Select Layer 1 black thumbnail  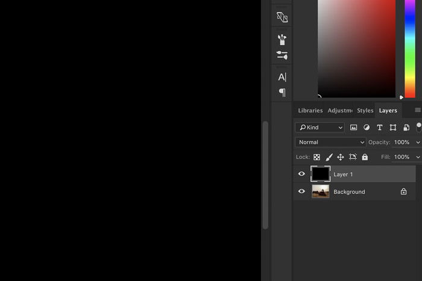(x=320, y=174)
